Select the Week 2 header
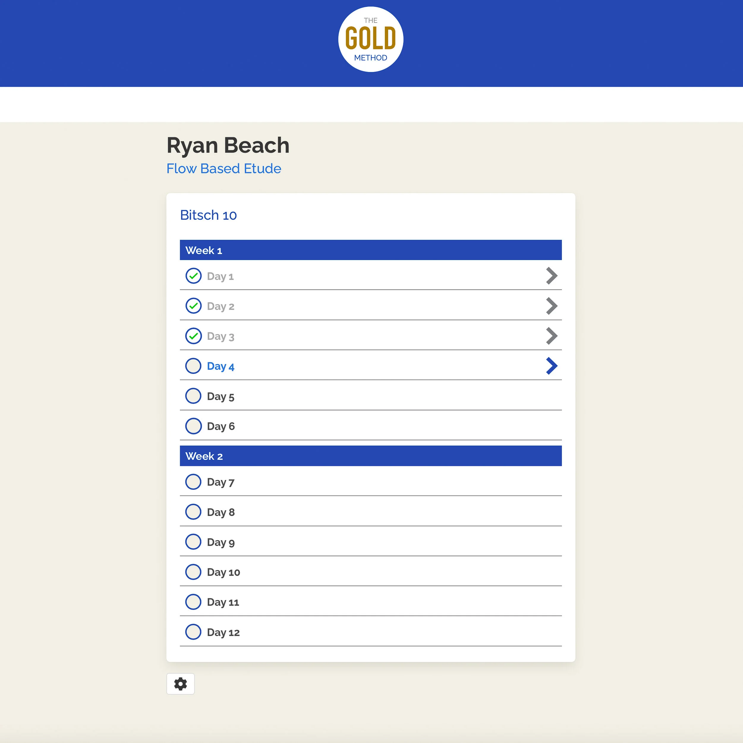743x743 pixels. (370, 456)
